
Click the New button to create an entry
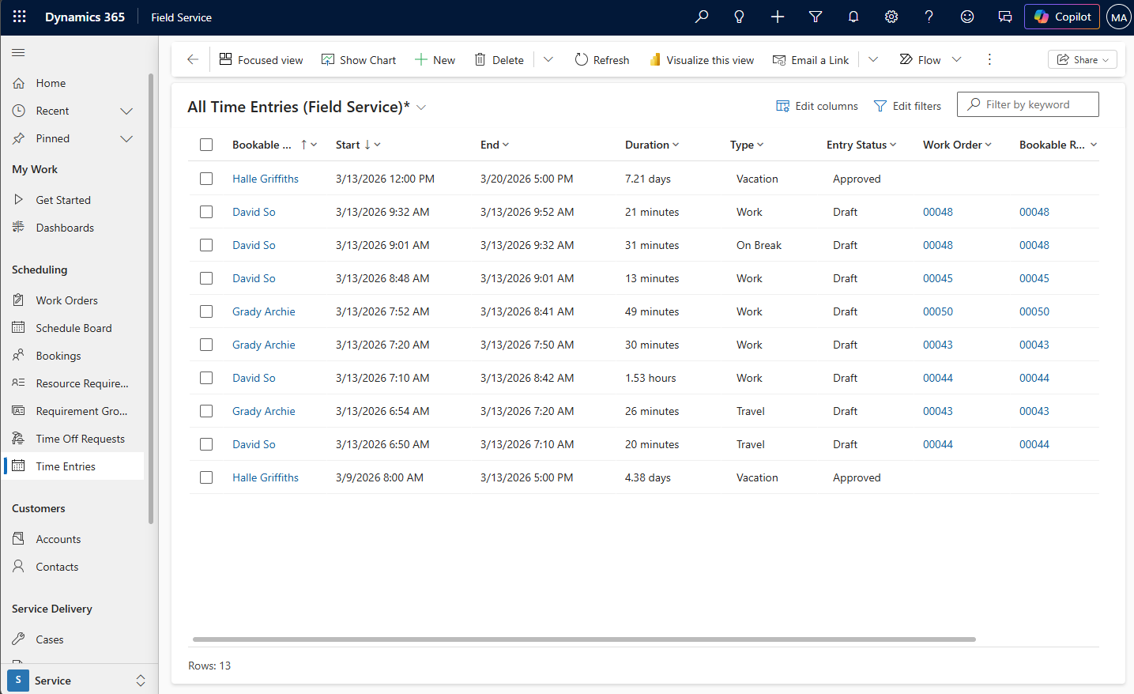pos(435,59)
